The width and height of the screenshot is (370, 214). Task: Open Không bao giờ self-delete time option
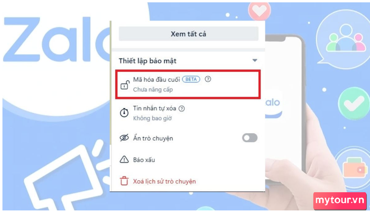pyautogui.click(x=152, y=118)
